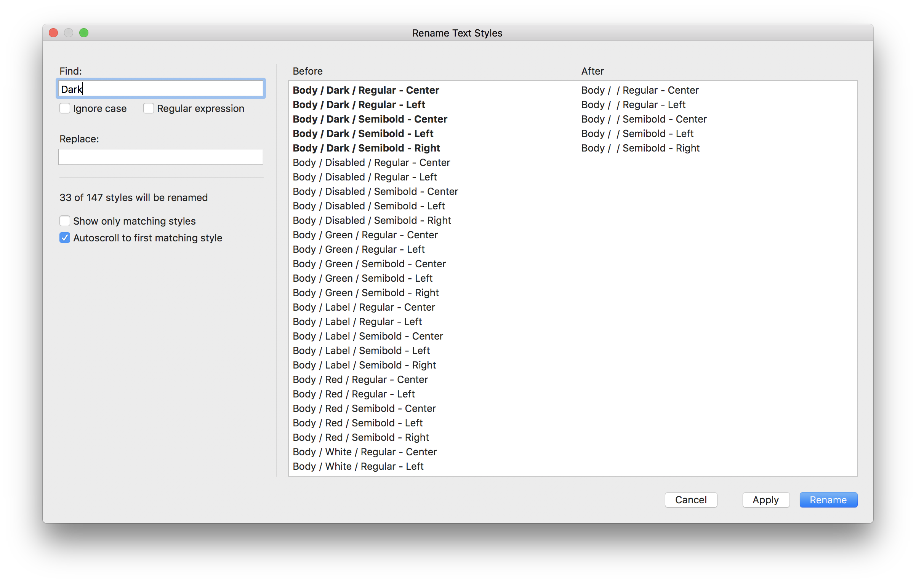The width and height of the screenshot is (916, 584).
Task: Click the Before column header
Action: pyautogui.click(x=307, y=71)
